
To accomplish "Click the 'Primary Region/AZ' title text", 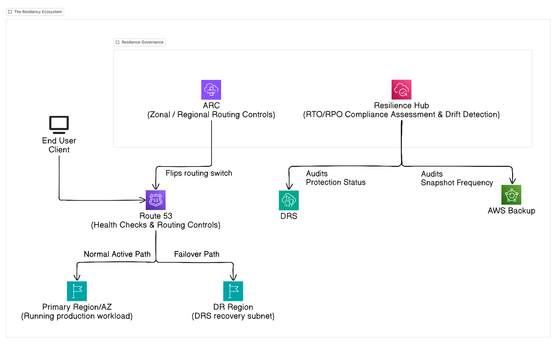I will coord(77,307).
